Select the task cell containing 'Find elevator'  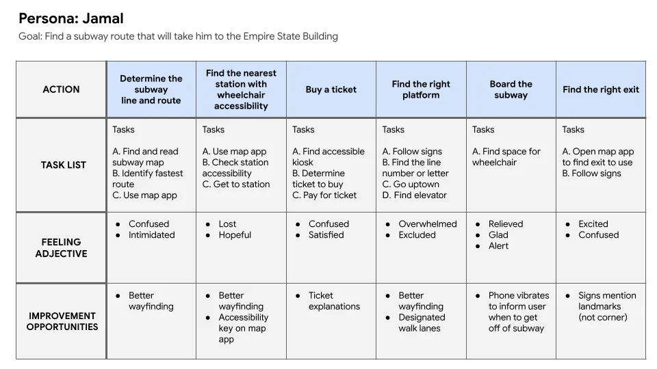[421, 165]
